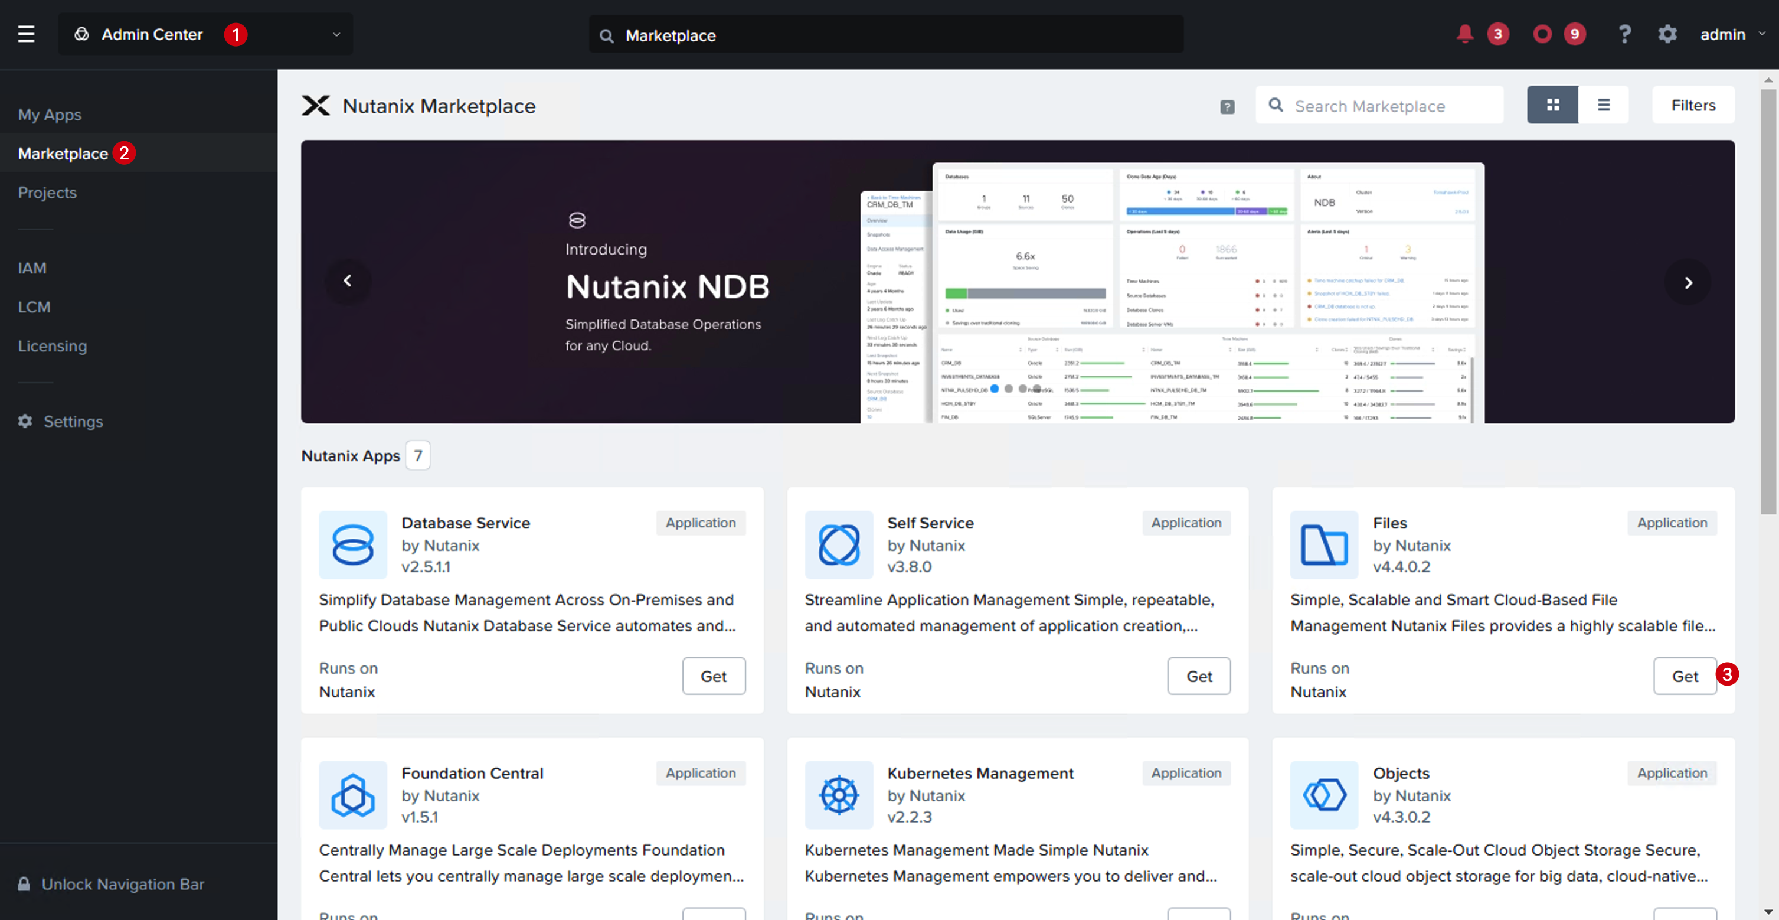Open the tasks circle icon
The height and width of the screenshot is (920, 1779).
[x=1542, y=34]
